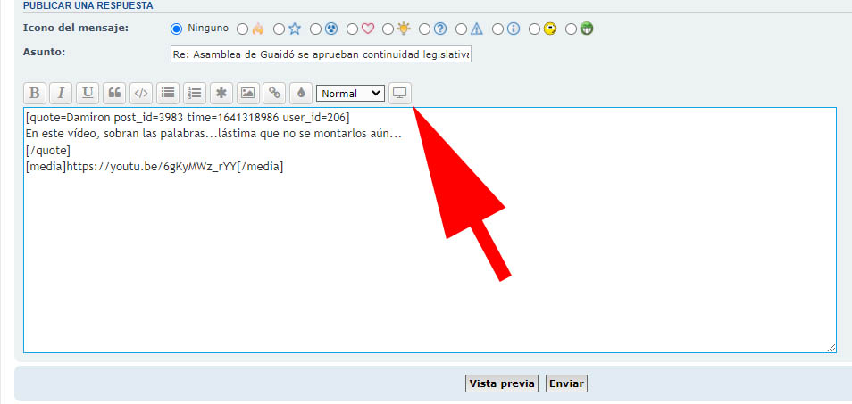Click the closing [/quote] tag line
Screen dimensions: 852x404
click(48, 150)
